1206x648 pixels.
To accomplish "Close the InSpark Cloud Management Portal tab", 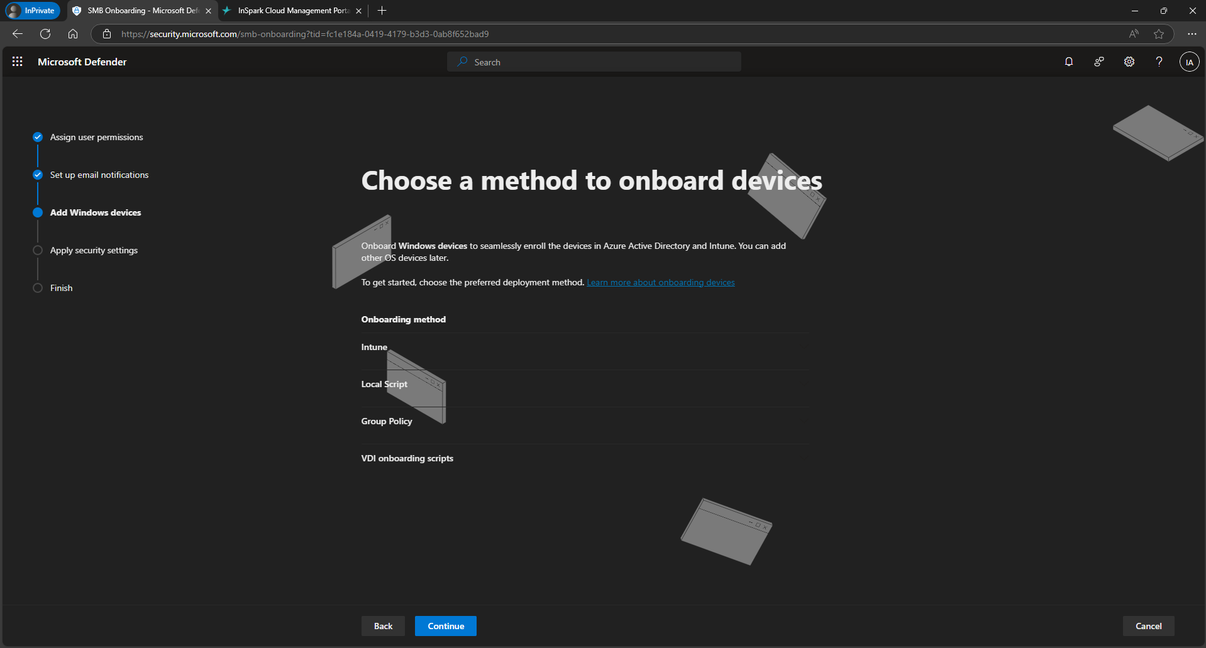I will (x=358, y=11).
